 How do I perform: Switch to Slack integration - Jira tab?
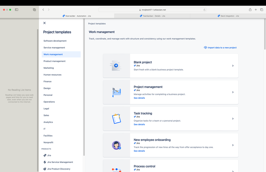click(x=228, y=16)
